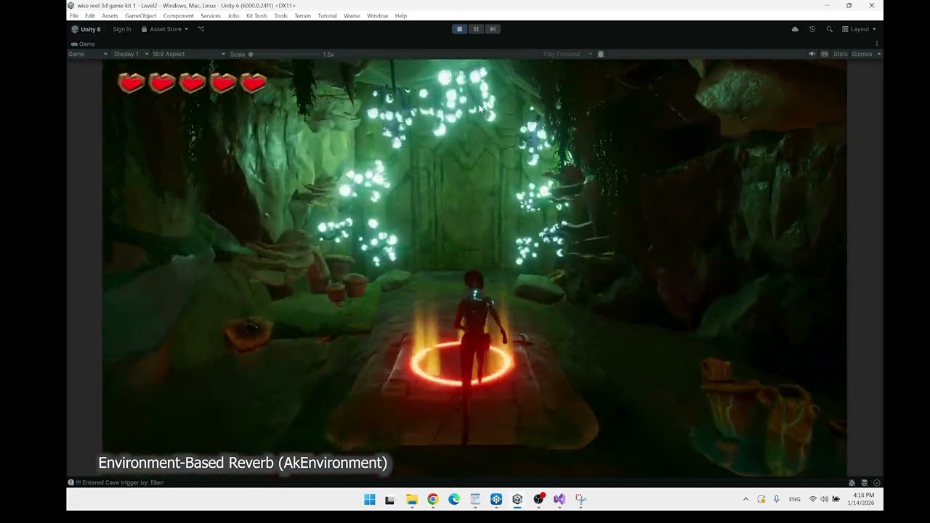The height and width of the screenshot is (523, 930).
Task: Adjust the Game view Scale slider
Action: click(285, 54)
